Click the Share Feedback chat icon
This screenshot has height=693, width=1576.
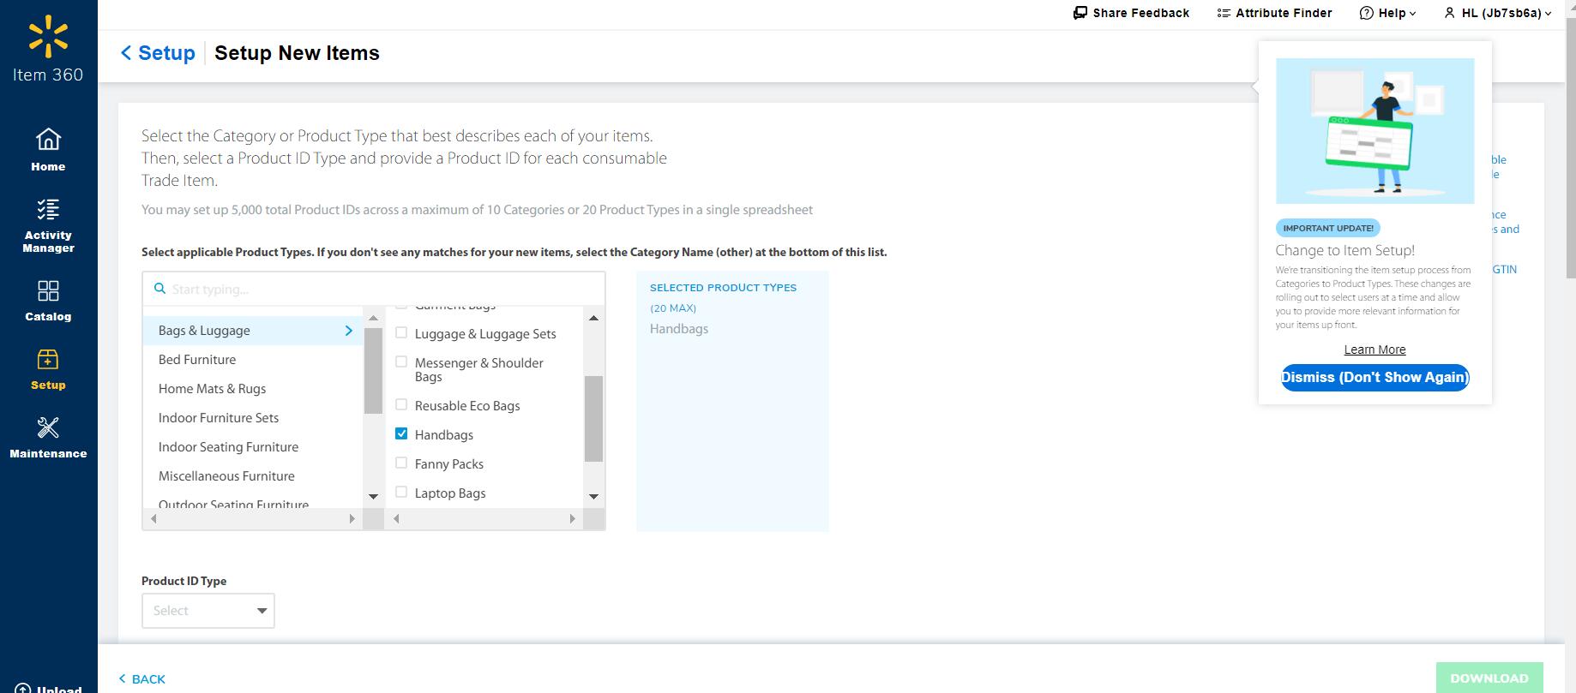[x=1080, y=13]
